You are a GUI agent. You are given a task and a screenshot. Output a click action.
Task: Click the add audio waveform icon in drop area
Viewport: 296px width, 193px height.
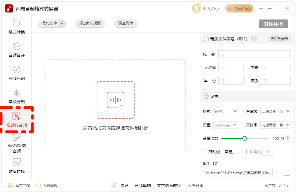coord(116,100)
